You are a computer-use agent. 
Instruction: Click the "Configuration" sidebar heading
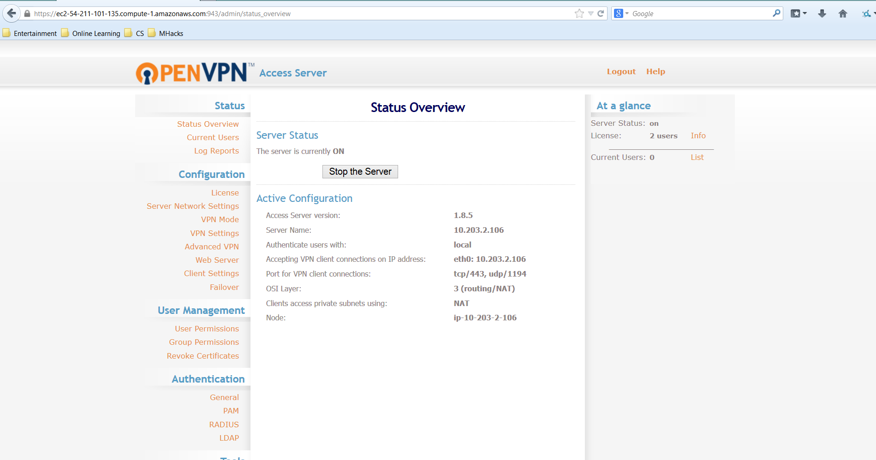pos(212,174)
